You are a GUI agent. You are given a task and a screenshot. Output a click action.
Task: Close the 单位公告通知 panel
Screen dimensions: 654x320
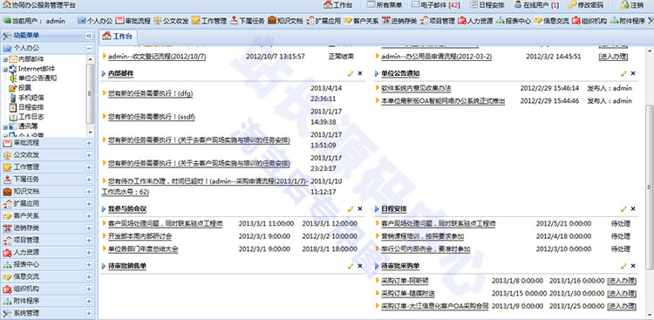click(x=633, y=73)
